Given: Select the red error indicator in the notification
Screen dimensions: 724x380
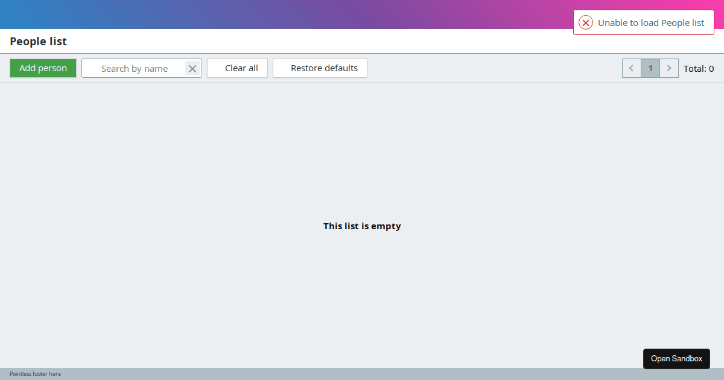Looking at the screenshot, I should [585, 22].
